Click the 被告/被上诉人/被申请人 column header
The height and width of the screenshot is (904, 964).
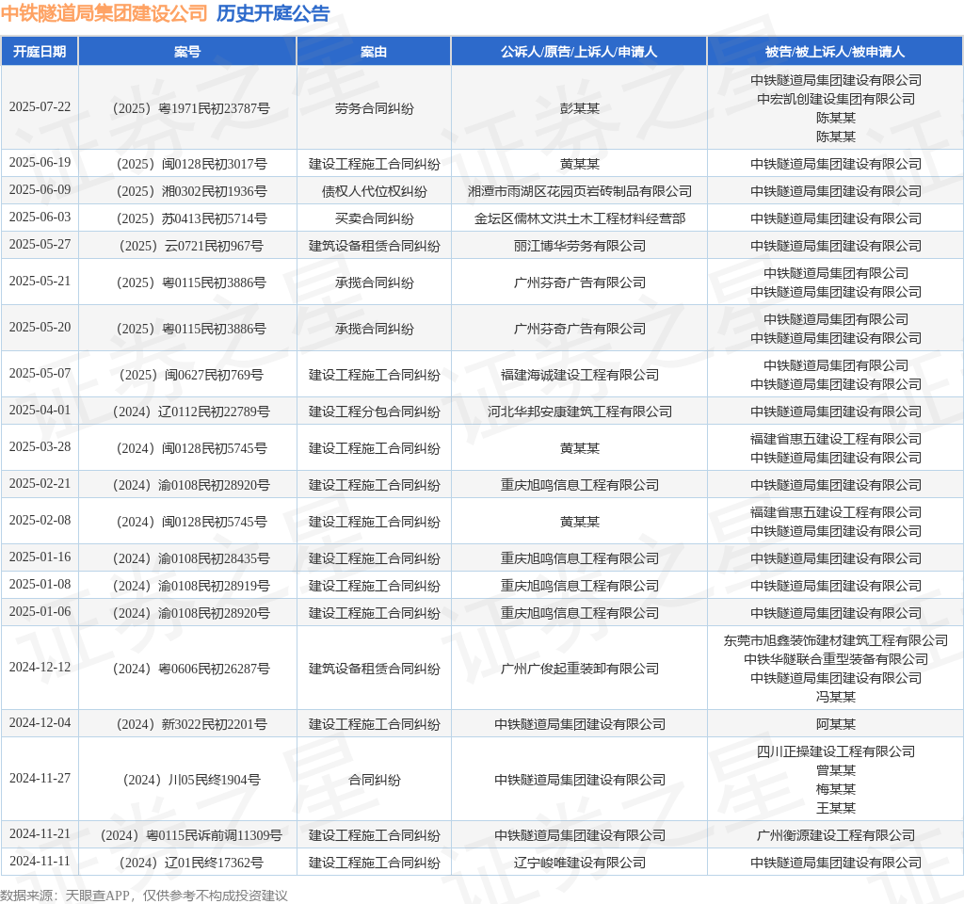835,52
